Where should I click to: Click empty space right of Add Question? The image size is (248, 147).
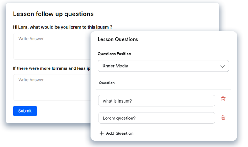point(182,133)
